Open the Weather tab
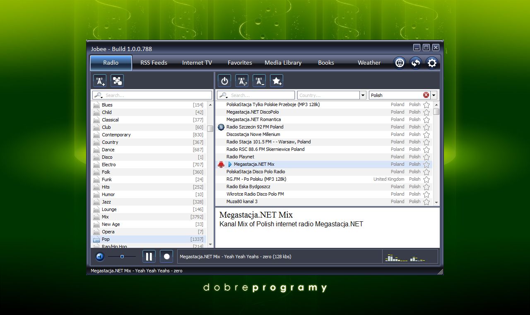Screen dimensions: 530x315 (x=369, y=63)
